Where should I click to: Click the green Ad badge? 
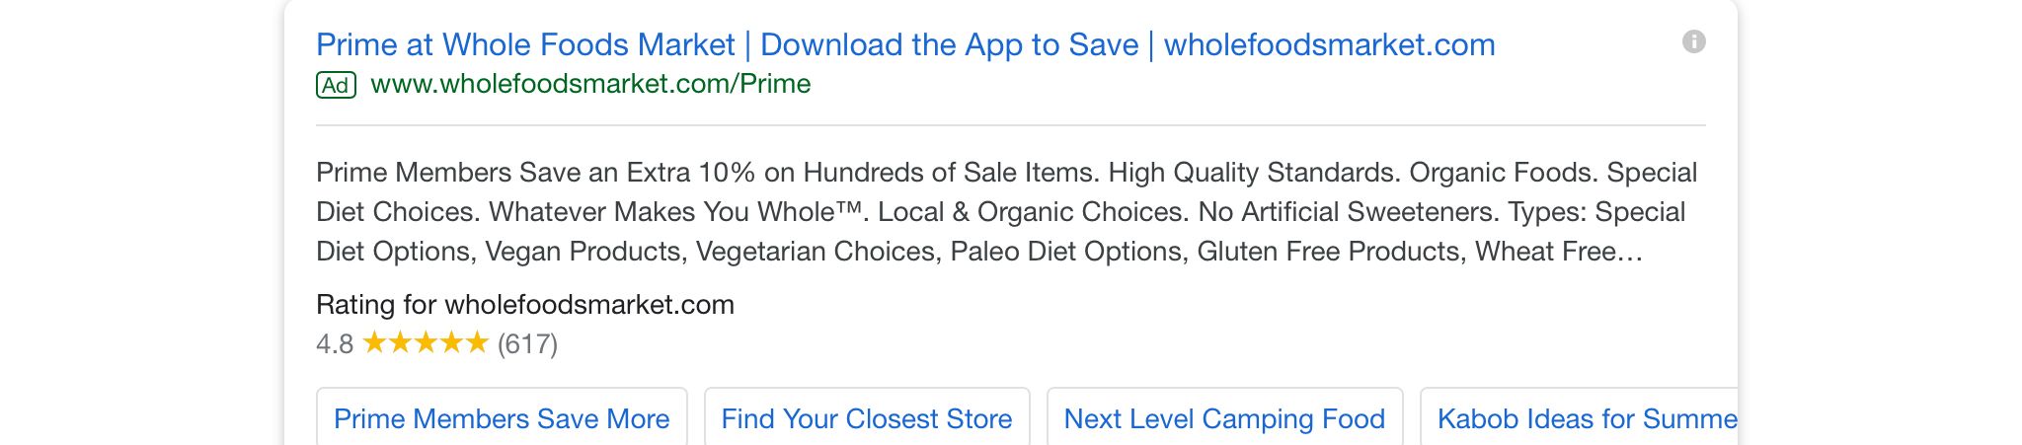click(x=336, y=85)
